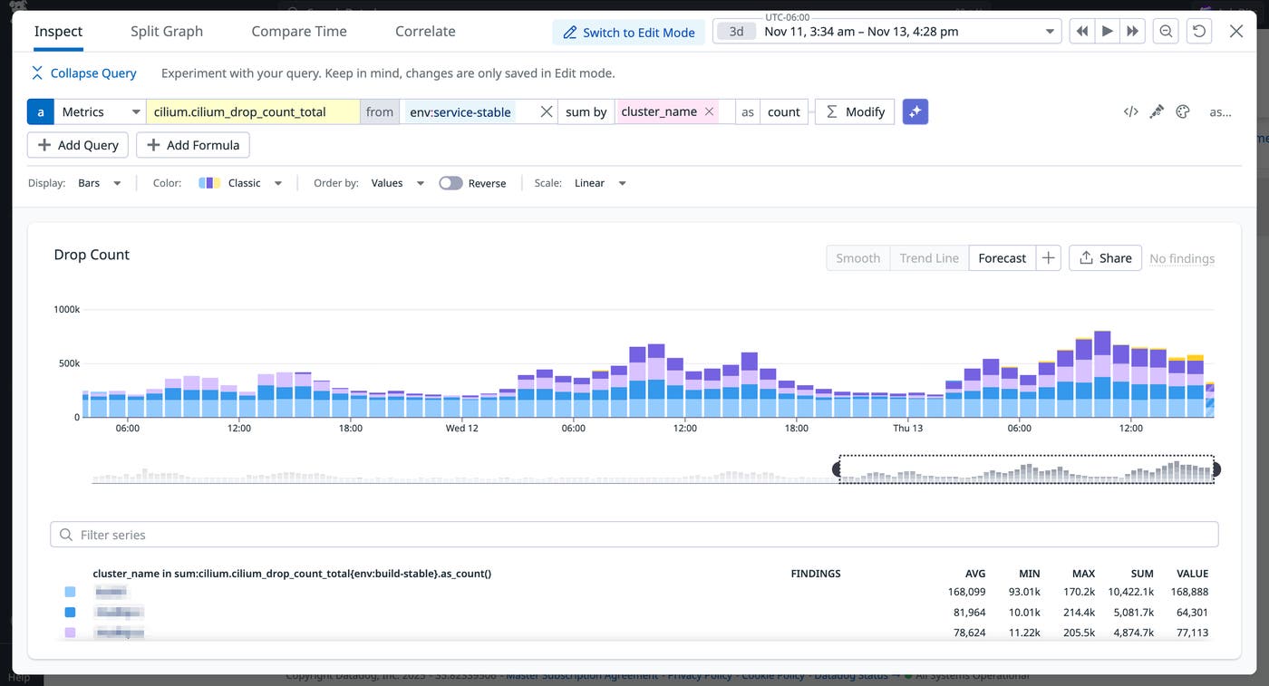
Task: Click the revert time range icon
Action: [x=1197, y=30]
